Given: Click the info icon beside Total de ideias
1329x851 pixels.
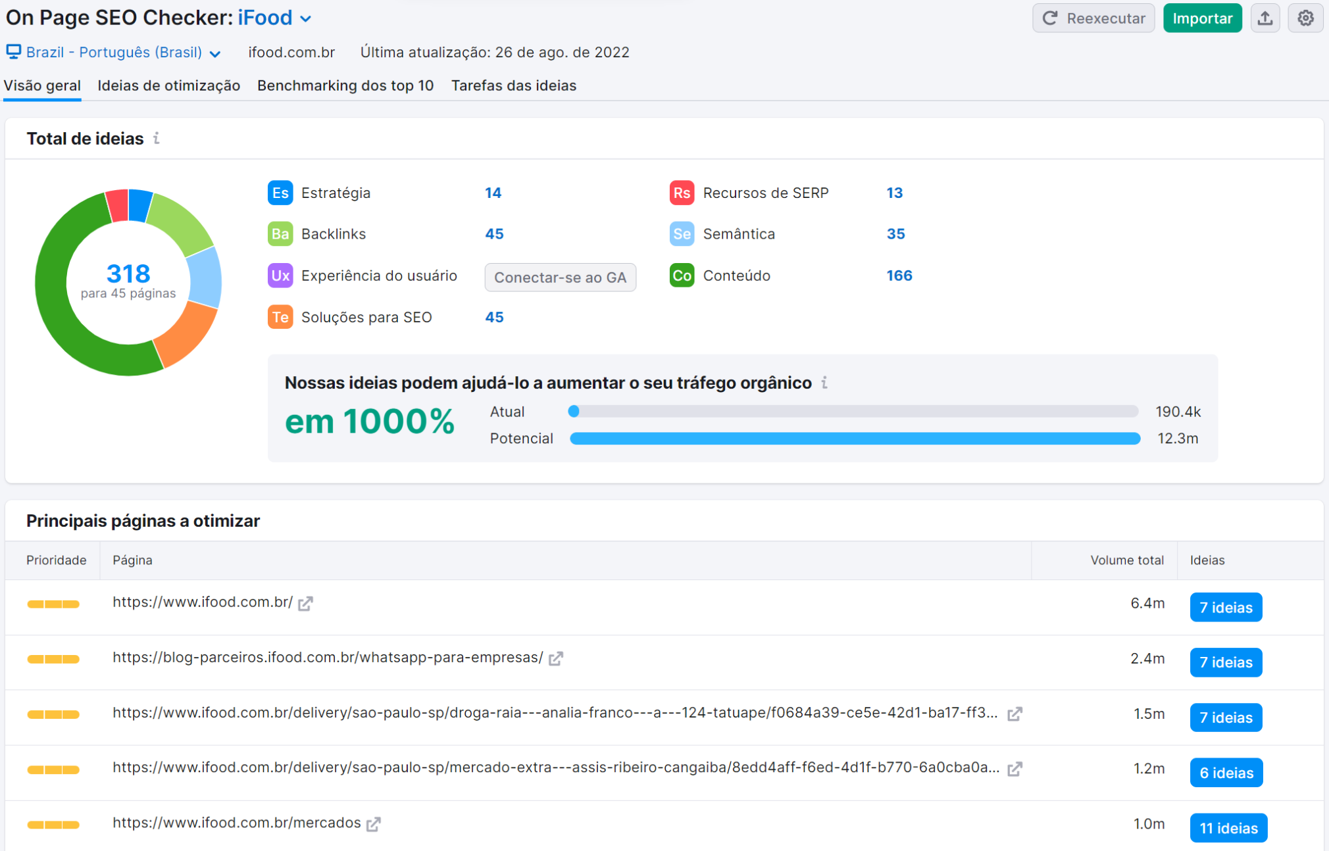Looking at the screenshot, I should [x=157, y=139].
